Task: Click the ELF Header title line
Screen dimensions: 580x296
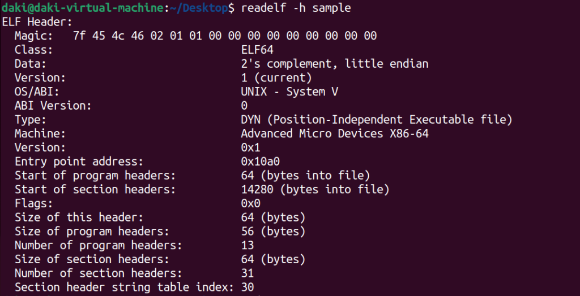Action: (37, 22)
